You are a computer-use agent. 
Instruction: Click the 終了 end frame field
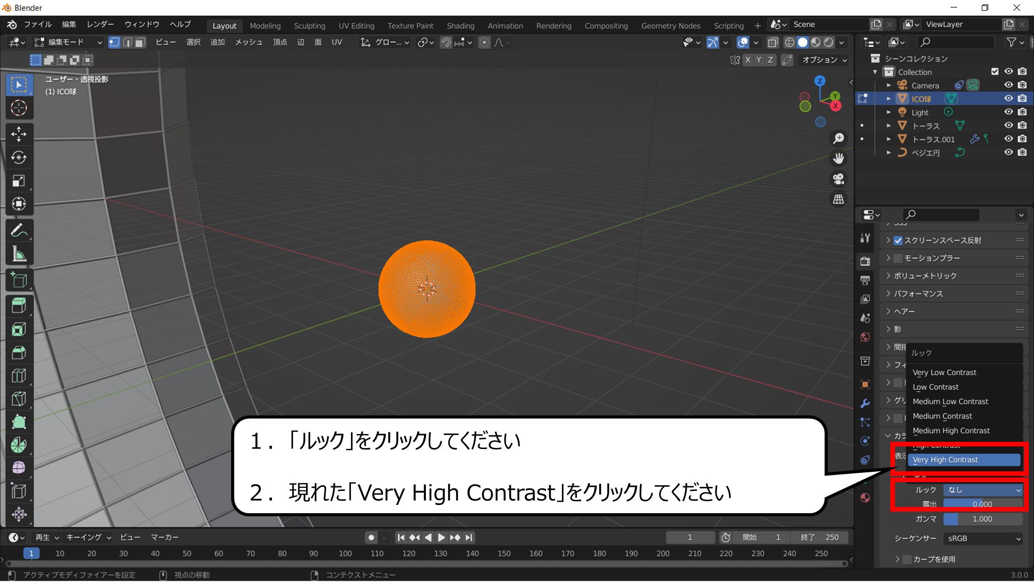(819, 538)
